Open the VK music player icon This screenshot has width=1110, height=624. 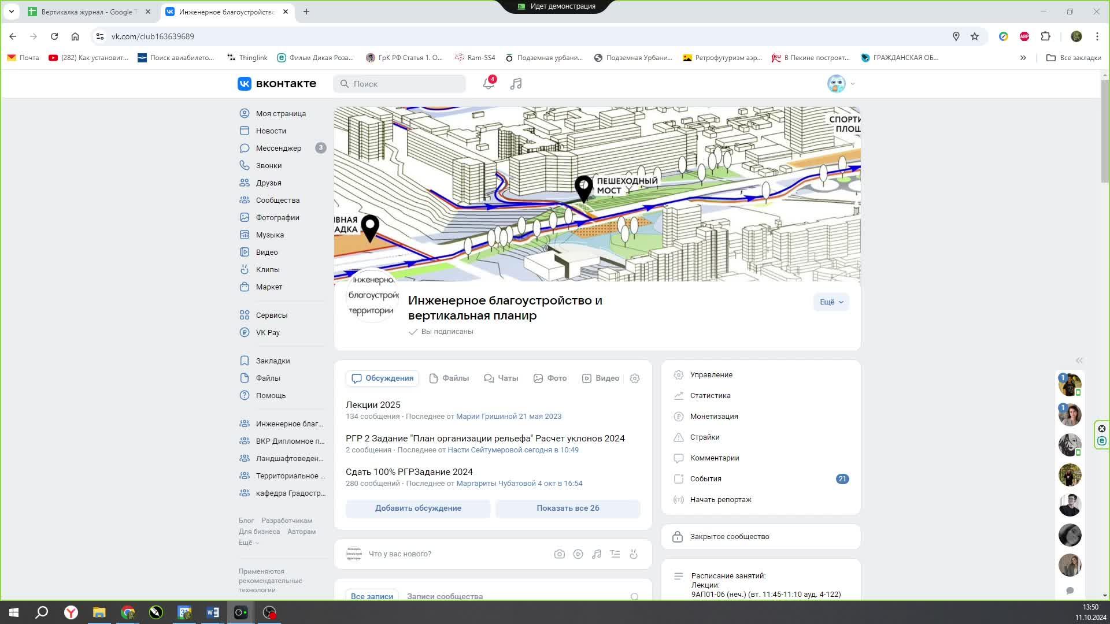[516, 84]
